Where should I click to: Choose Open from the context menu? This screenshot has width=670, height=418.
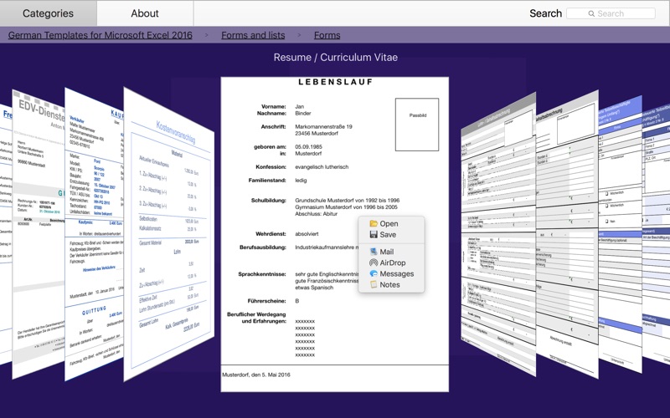click(391, 223)
